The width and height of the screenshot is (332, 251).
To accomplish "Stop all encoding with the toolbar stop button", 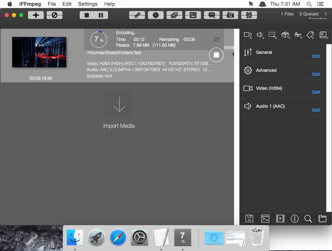I will click(86, 15).
